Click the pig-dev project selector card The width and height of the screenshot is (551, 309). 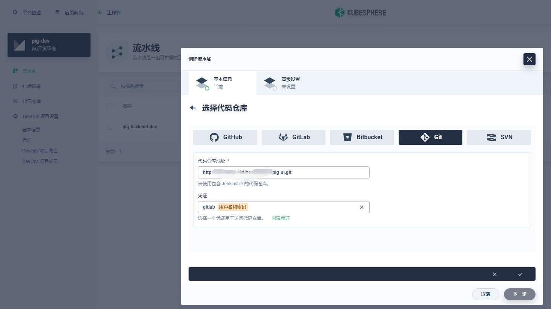click(49, 45)
